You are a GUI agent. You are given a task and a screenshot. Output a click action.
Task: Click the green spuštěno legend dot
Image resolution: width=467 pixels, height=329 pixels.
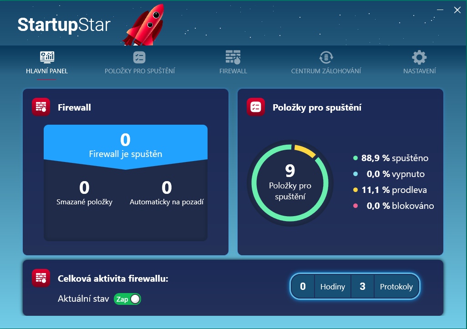click(x=355, y=158)
